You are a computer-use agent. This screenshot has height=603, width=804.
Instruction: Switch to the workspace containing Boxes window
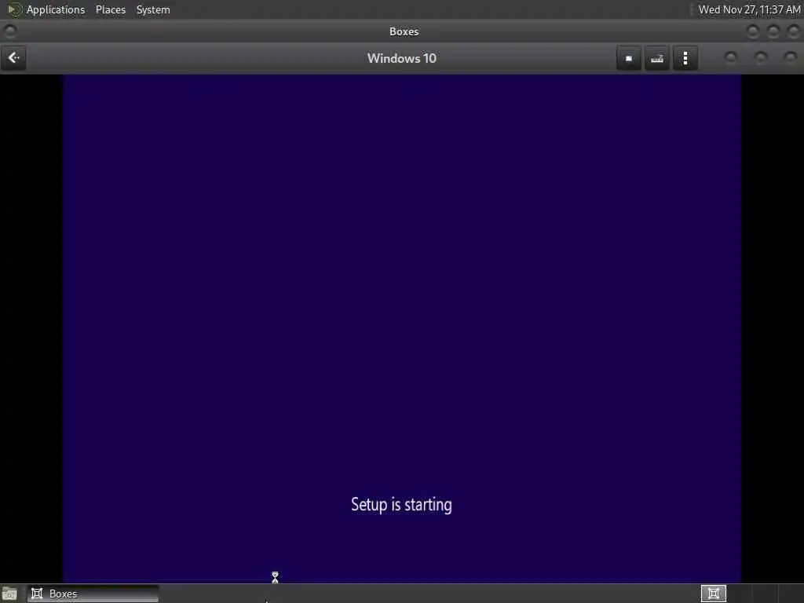(x=713, y=594)
